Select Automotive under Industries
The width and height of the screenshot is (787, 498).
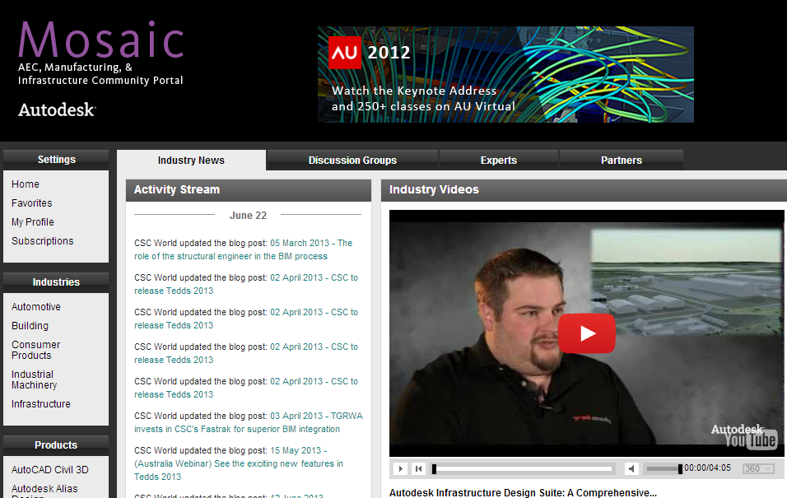click(x=36, y=307)
